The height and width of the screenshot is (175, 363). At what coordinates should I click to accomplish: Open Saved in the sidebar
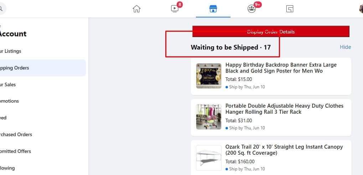click(x=4, y=118)
